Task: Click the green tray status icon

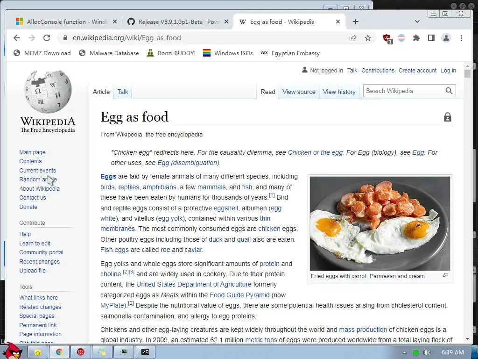Action: click(415, 352)
